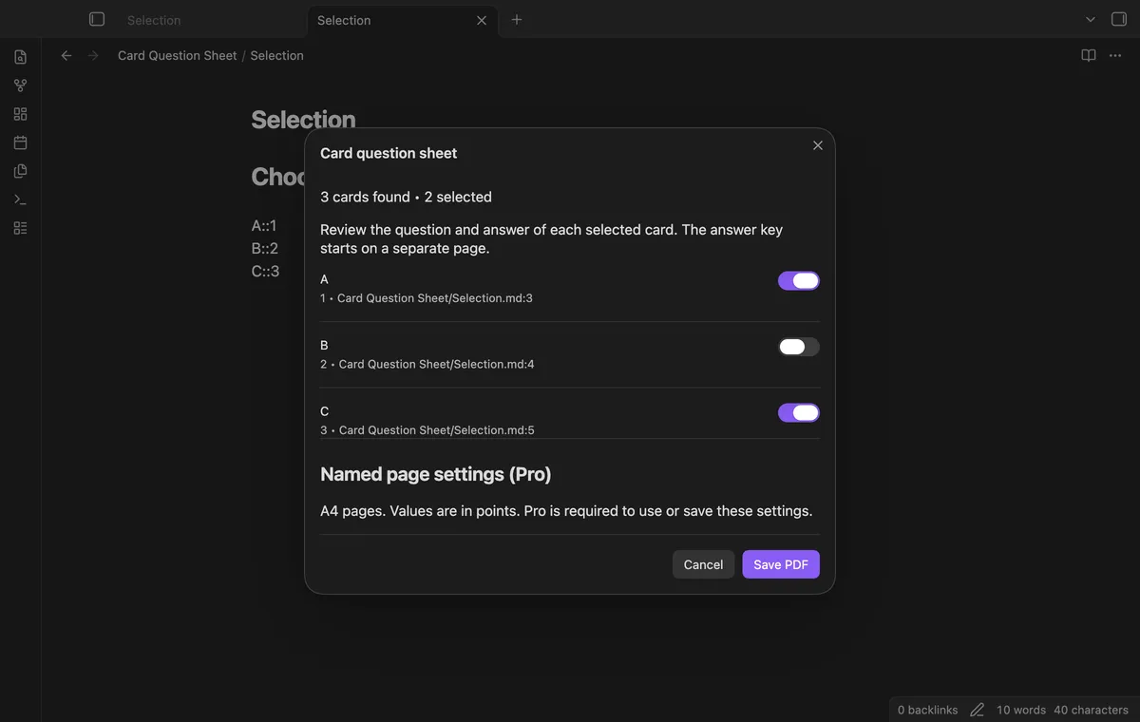Click the 40 characters status counter
The image size is (1140, 722).
pyautogui.click(x=1091, y=710)
